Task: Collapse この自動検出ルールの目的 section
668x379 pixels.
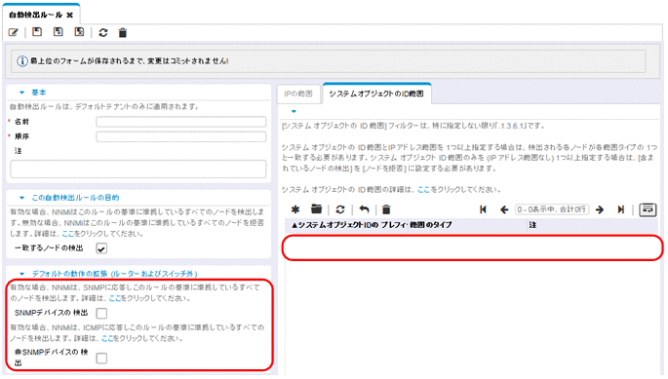Action: coord(22,198)
